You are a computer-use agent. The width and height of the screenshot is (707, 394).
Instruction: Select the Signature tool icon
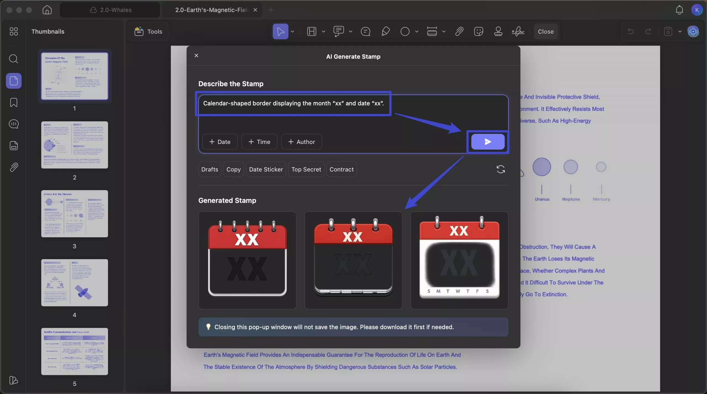pos(518,31)
